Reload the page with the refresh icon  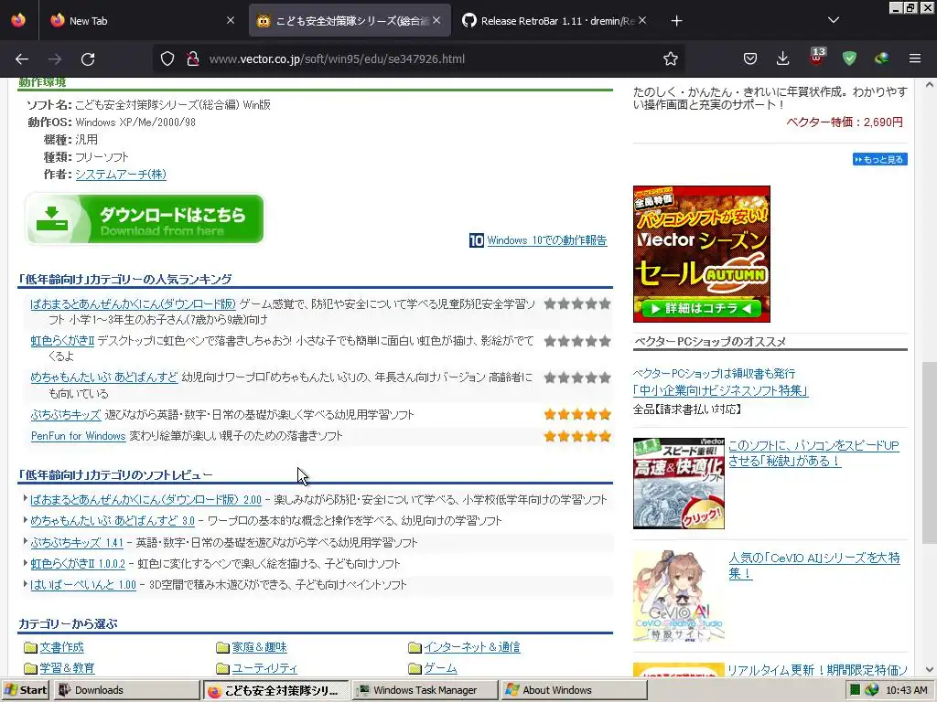point(88,59)
